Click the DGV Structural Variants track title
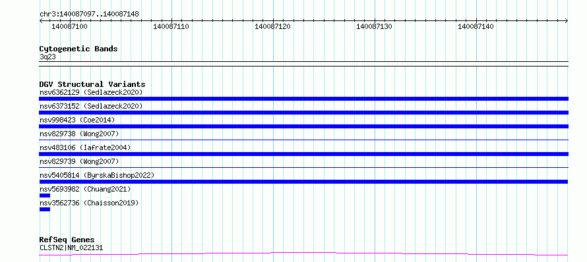Screen dimensions: 587x262 tap(92, 84)
